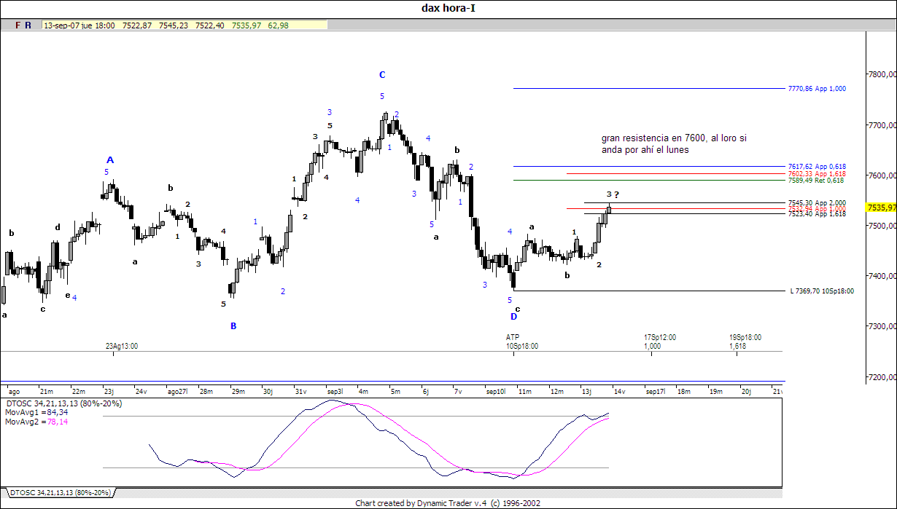The width and height of the screenshot is (897, 509).
Task: Select the 7545,30 App 2,000 projection label
Action: [x=817, y=202]
